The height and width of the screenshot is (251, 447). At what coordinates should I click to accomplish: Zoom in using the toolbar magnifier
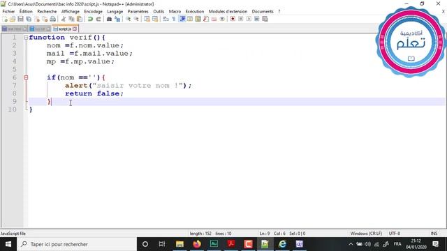click(x=128, y=19)
